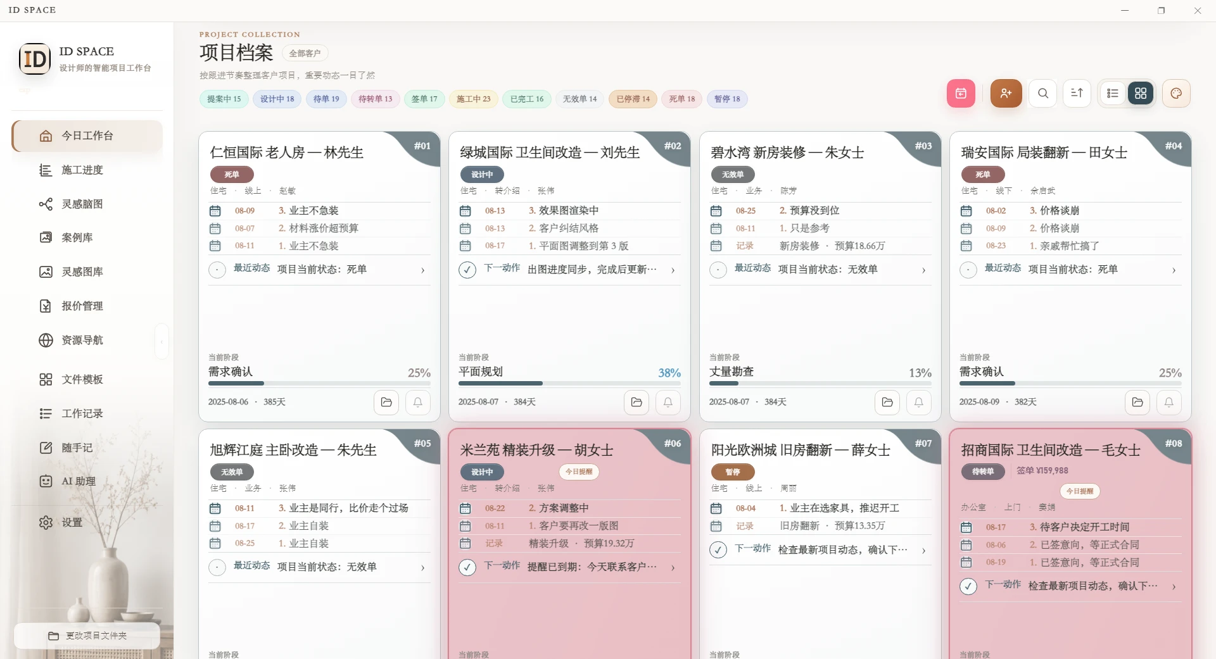Click calendar icon beside 08-17 待客户决定开工时间
Screen dimensions: 1216x659
coord(966,527)
